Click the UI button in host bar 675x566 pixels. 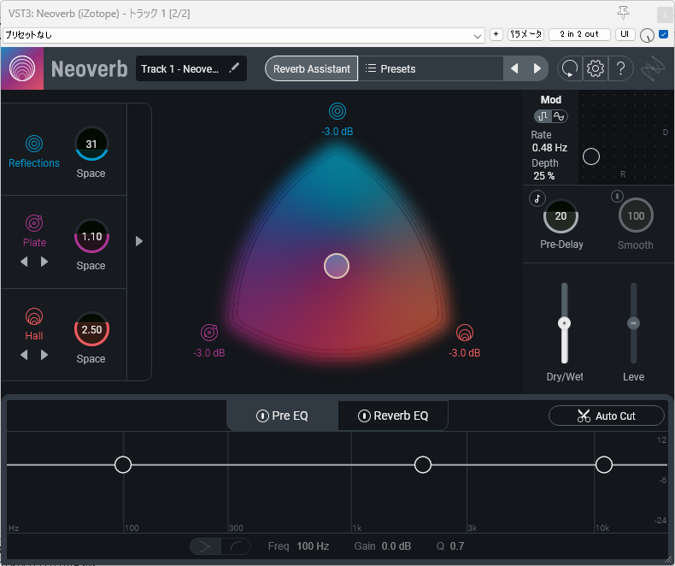[x=625, y=34]
